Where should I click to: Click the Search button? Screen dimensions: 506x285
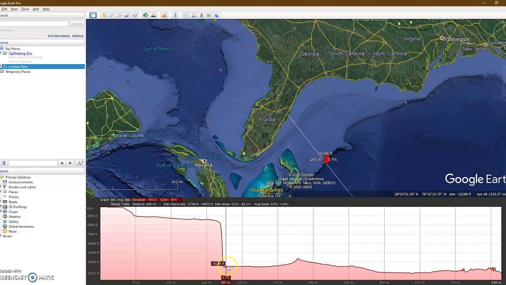(77, 24)
